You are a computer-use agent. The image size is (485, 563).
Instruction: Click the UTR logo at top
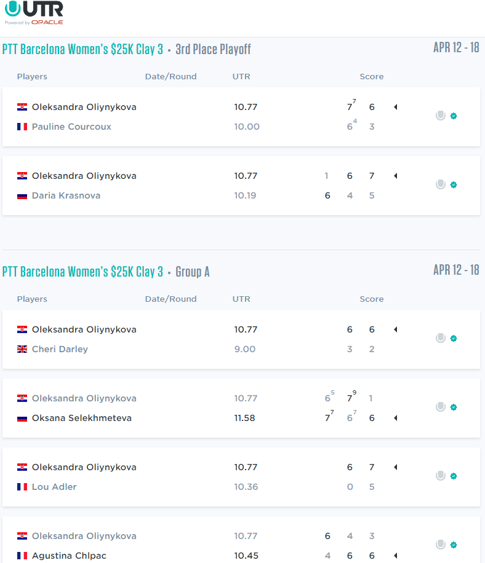[34, 13]
